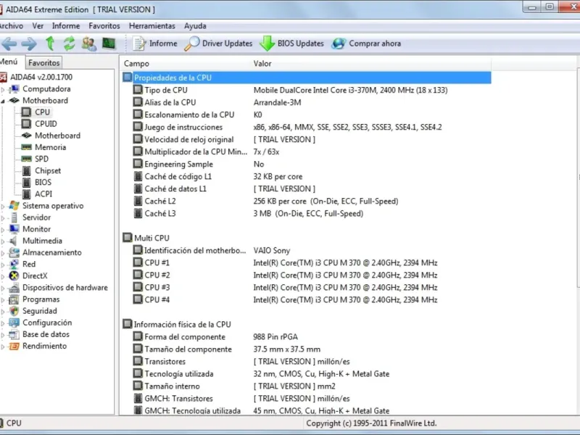Open the Informe menu in menu bar
Screen dimensions: 580x435
click(66, 26)
